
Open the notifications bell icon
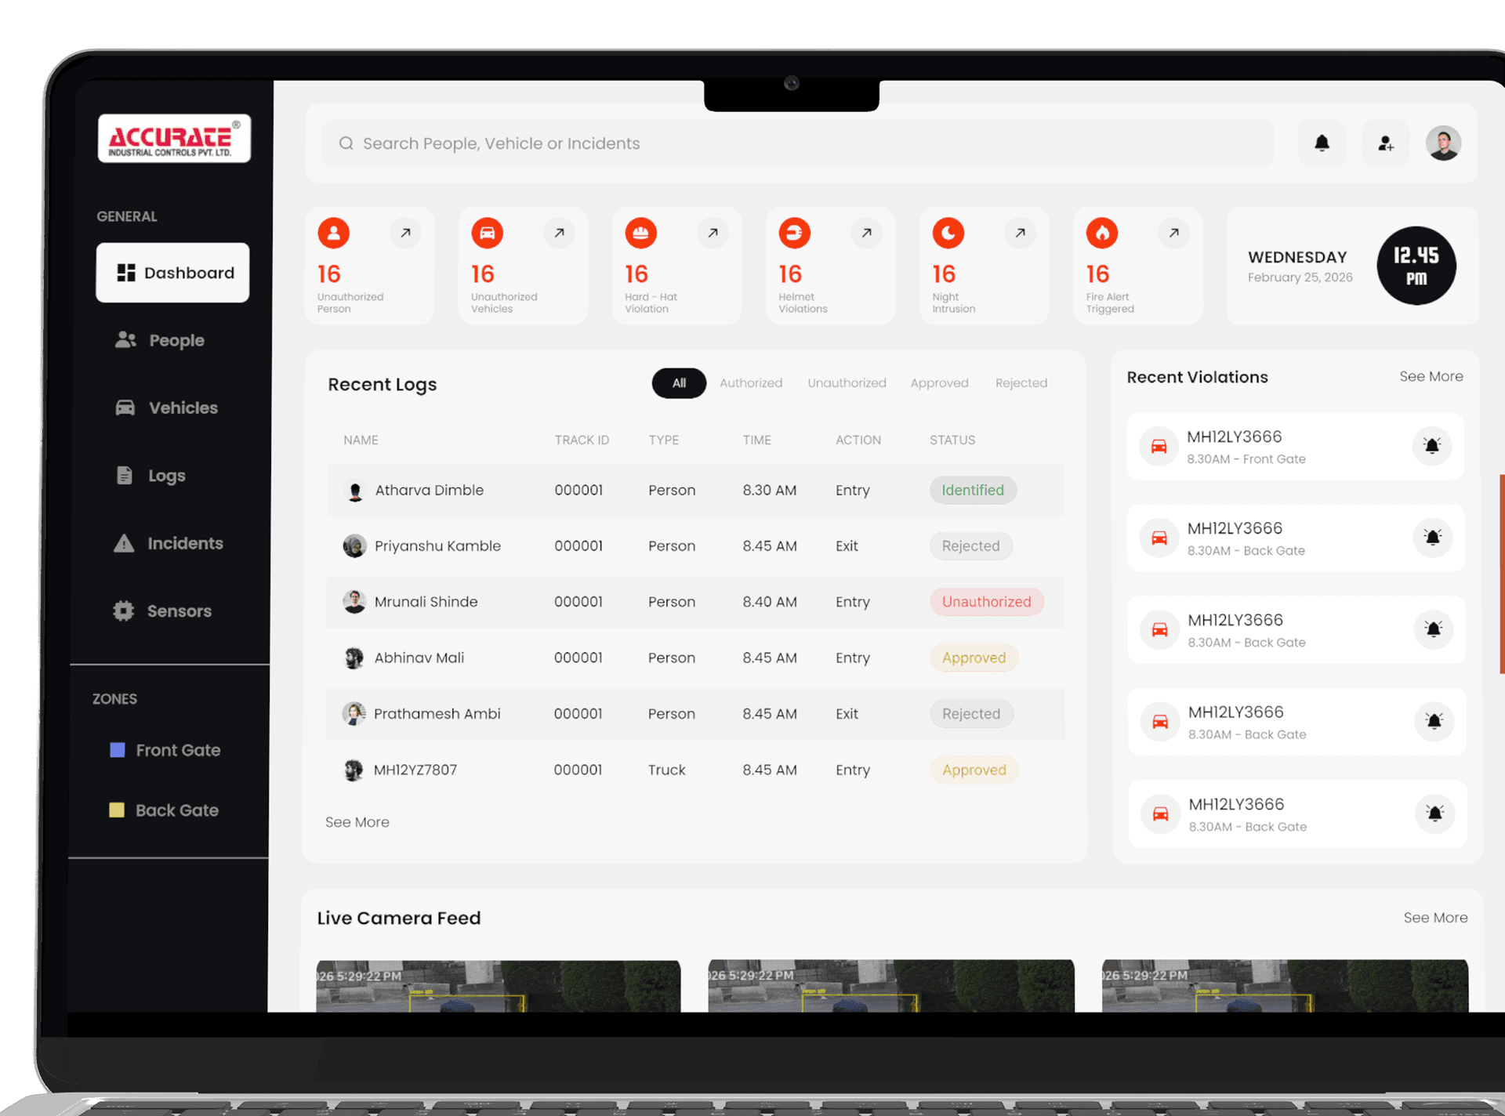click(1322, 143)
